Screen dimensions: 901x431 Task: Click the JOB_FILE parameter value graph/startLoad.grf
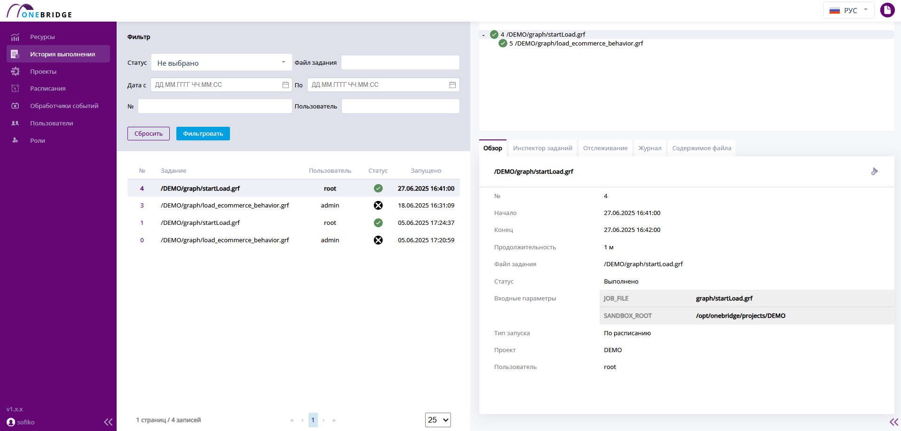click(724, 298)
